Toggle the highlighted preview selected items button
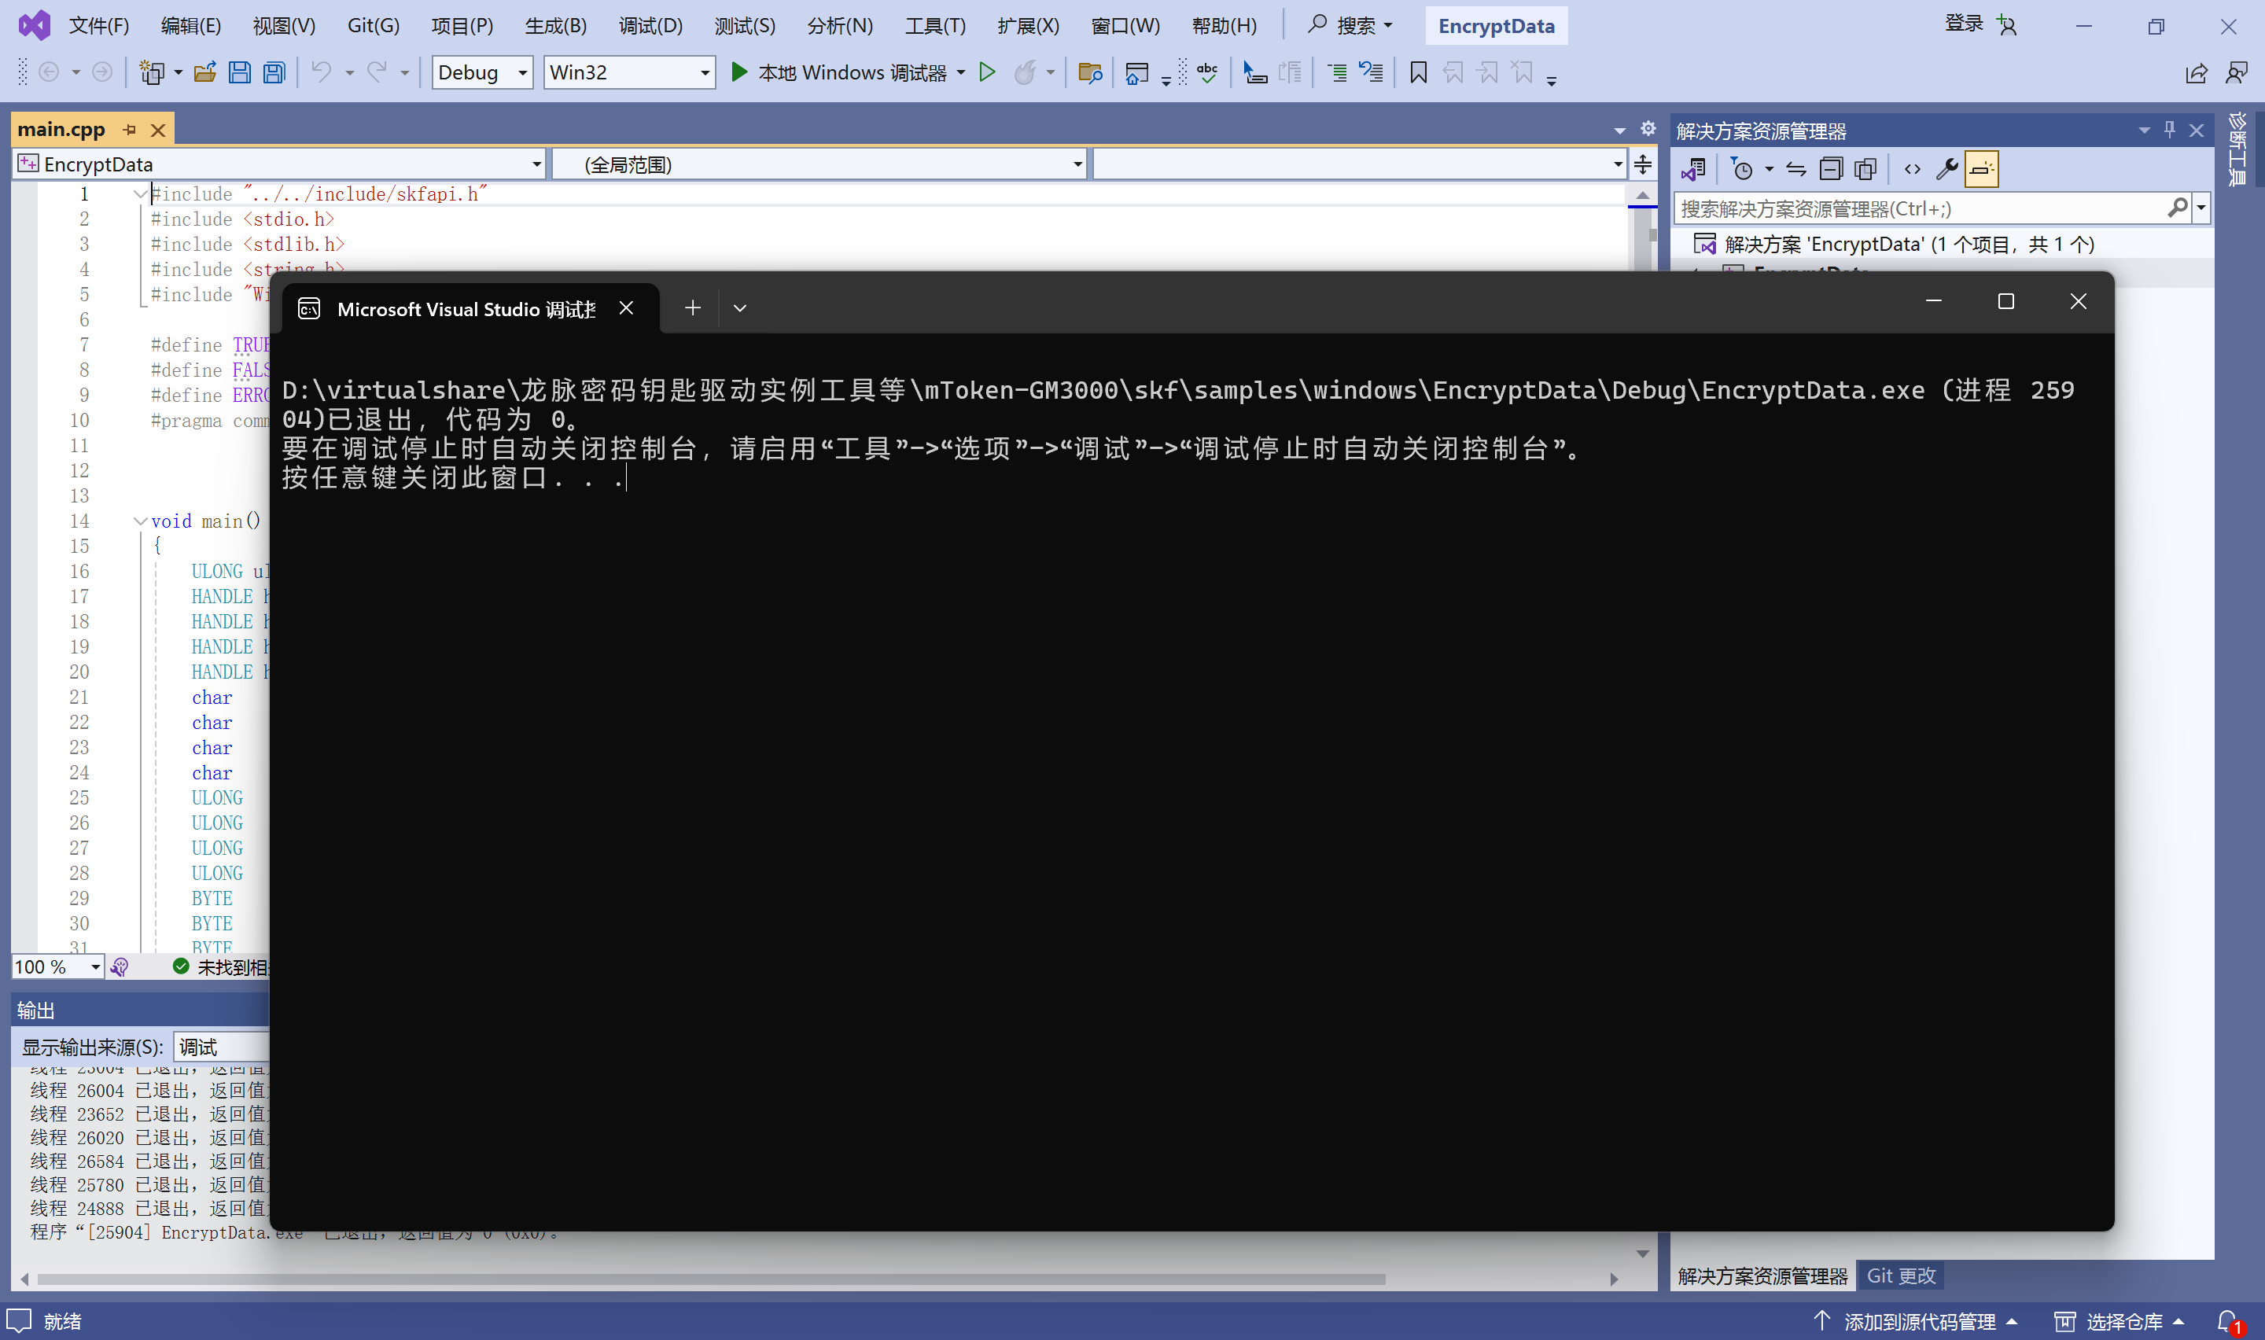 [x=1982, y=169]
